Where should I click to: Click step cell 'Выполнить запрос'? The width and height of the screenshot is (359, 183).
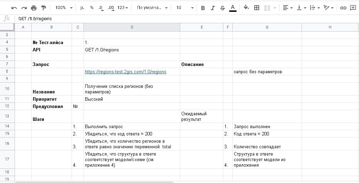coord(132,126)
